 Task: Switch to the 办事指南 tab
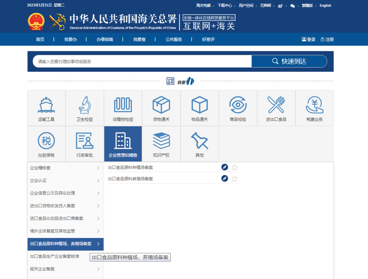(x=105, y=39)
